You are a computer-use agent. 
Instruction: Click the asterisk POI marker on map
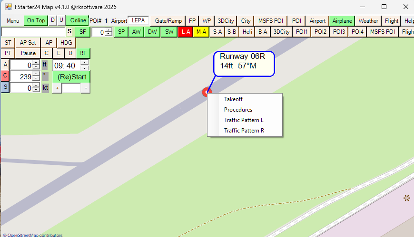coord(406,198)
